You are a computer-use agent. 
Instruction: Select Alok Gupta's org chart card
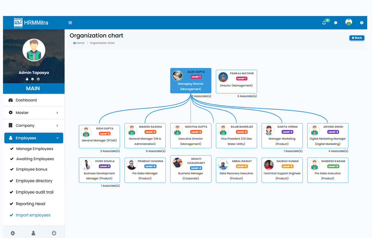(191, 81)
